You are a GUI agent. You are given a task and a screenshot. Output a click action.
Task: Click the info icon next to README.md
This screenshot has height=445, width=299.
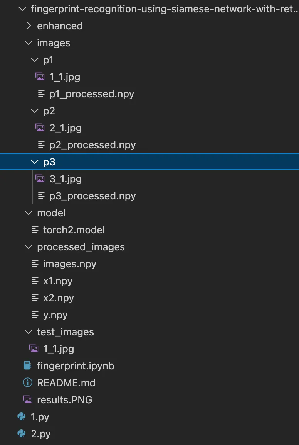(27, 382)
